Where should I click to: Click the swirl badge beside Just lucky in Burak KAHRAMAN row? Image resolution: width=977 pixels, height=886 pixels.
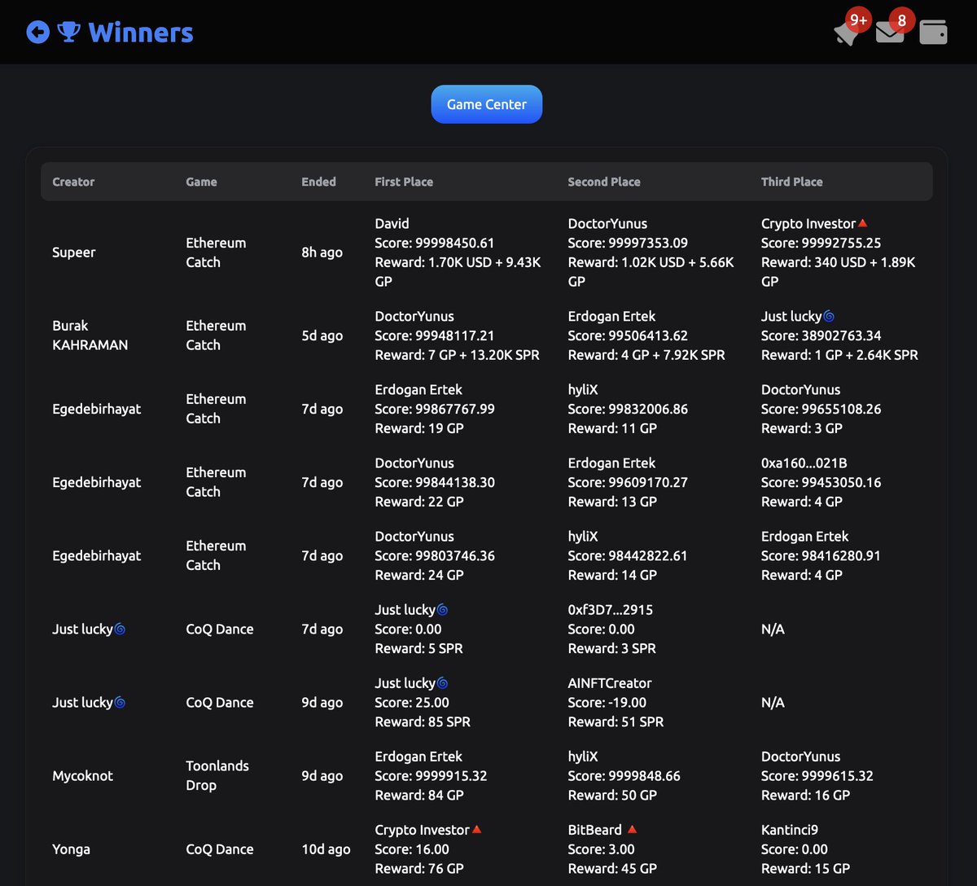point(829,316)
